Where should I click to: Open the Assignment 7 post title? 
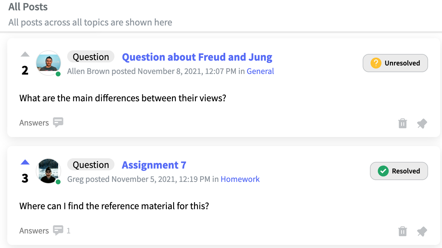pyautogui.click(x=154, y=165)
